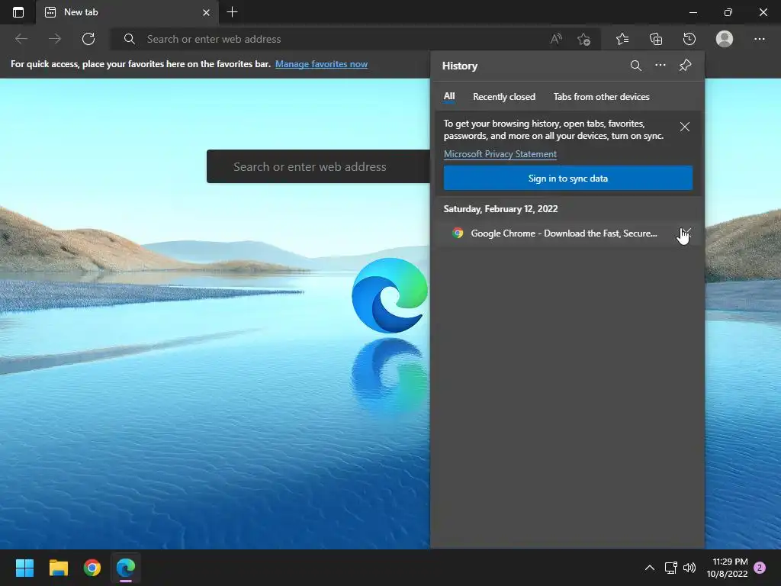The height and width of the screenshot is (586, 781).
Task: Open the Favorites list icon
Action: click(x=622, y=39)
